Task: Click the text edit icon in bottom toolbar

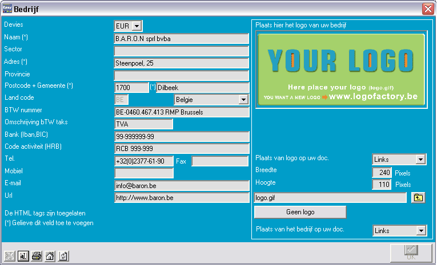Action: pos(23,256)
